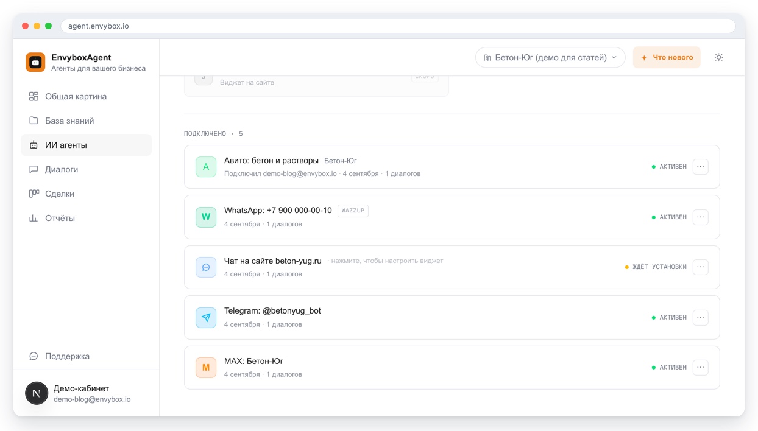Click the WAZZUP badge
The height and width of the screenshot is (431, 758).
[353, 211]
